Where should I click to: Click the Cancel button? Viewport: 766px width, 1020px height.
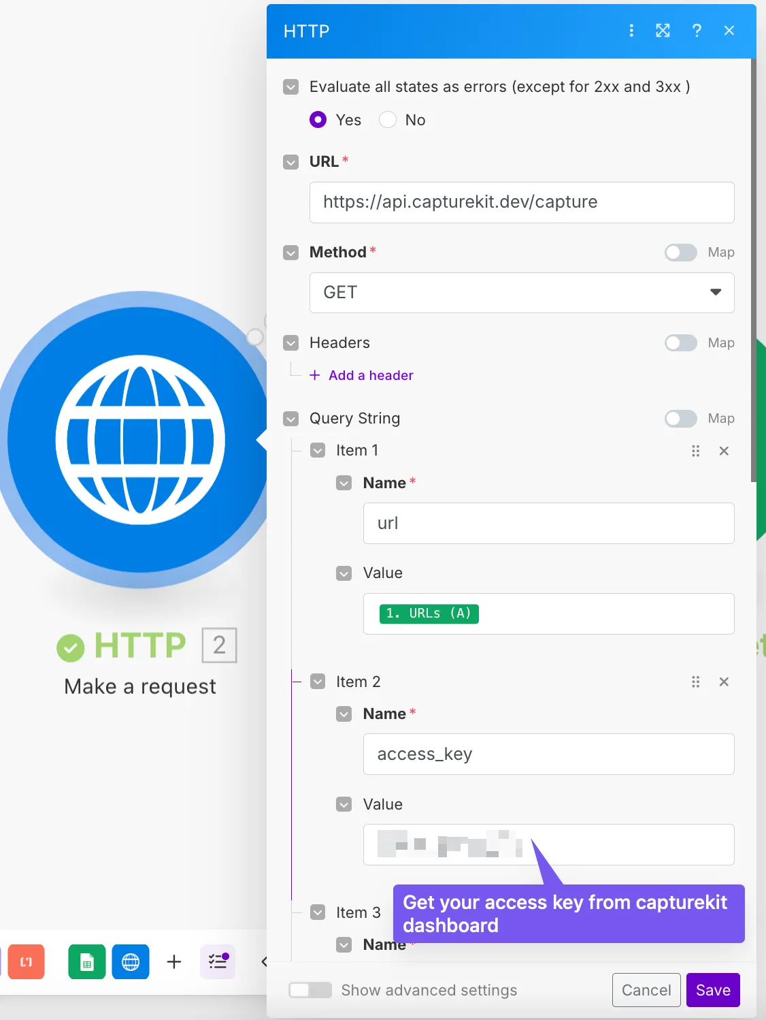pos(646,990)
